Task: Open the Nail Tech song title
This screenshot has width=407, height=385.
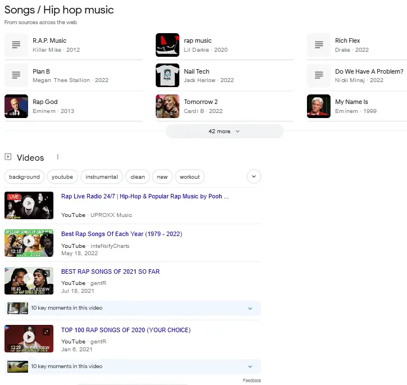Action: (x=197, y=71)
